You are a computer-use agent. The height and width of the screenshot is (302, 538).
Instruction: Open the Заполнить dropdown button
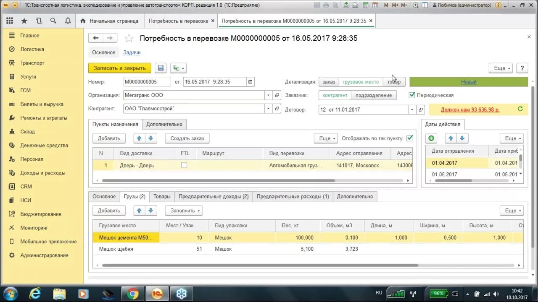point(183,211)
